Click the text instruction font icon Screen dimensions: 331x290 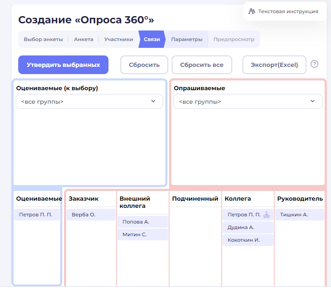[x=252, y=11]
